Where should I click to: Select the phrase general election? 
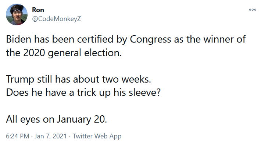click(x=85, y=53)
